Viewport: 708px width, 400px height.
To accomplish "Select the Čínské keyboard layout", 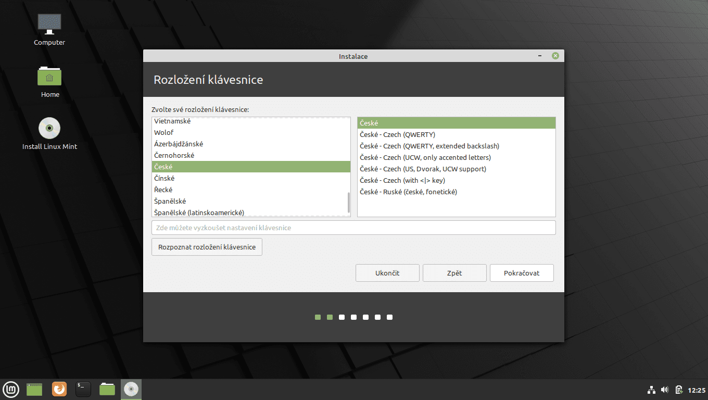I will click(163, 178).
